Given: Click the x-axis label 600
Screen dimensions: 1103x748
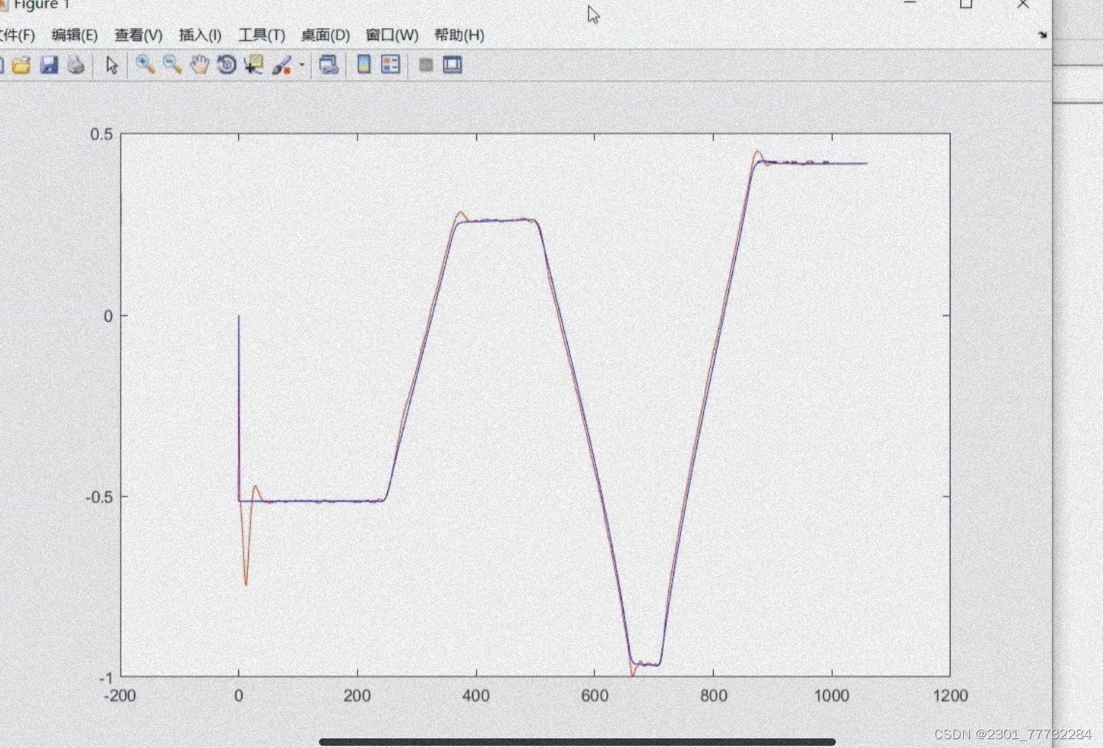Looking at the screenshot, I should point(594,696).
